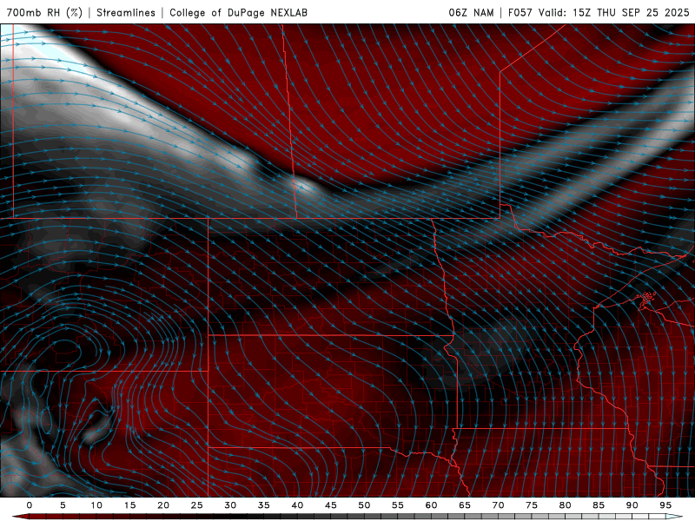Click the '700mb RH (%)' title text
Screen dimensions: 695x521
tap(44, 12)
